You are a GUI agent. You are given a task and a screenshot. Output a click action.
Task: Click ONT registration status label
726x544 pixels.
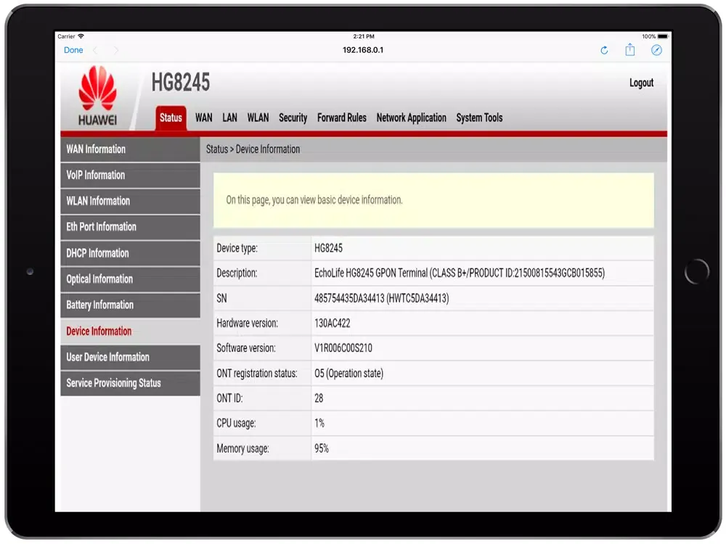(257, 374)
